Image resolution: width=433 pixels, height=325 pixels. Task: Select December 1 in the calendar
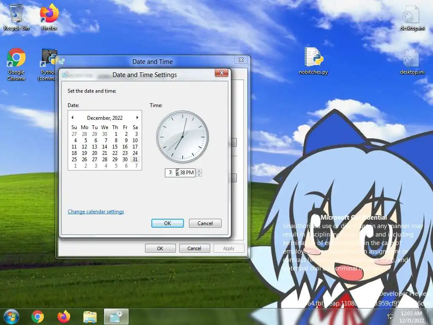click(x=116, y=134)
